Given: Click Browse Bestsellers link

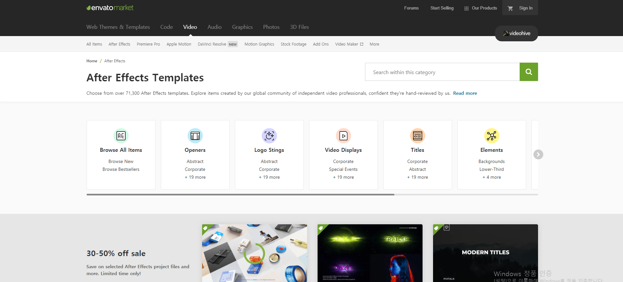Looking at the screenshot, I should point(121,169).
